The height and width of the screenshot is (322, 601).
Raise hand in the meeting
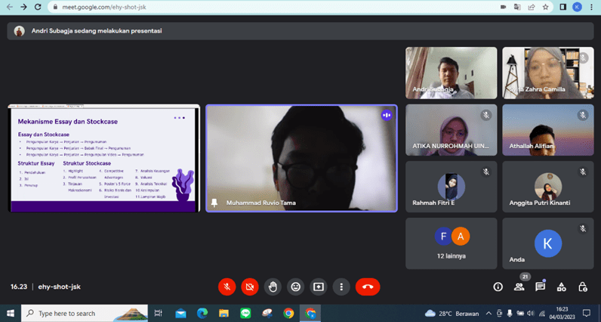tap(273, 287)
